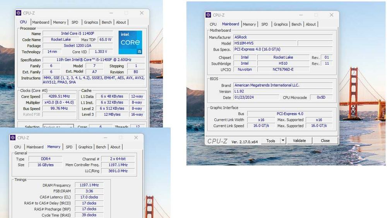Click the BIOS Version value L1.92
This screenshot has width=387, height=218.
(x=283, y=91)
